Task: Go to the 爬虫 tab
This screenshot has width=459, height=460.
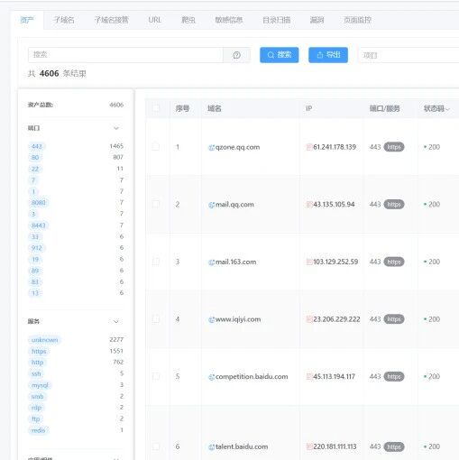Action: (x=188, y=20)
